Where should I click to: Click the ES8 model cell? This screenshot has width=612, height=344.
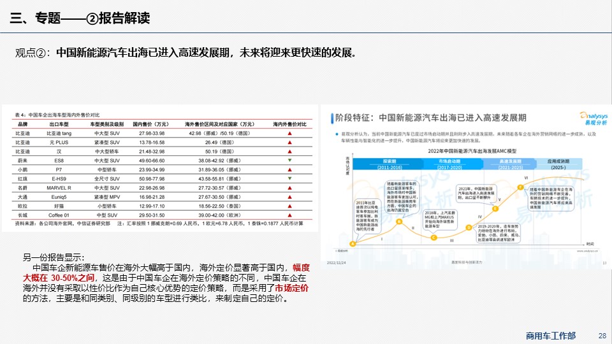click(x=59, y=161)
